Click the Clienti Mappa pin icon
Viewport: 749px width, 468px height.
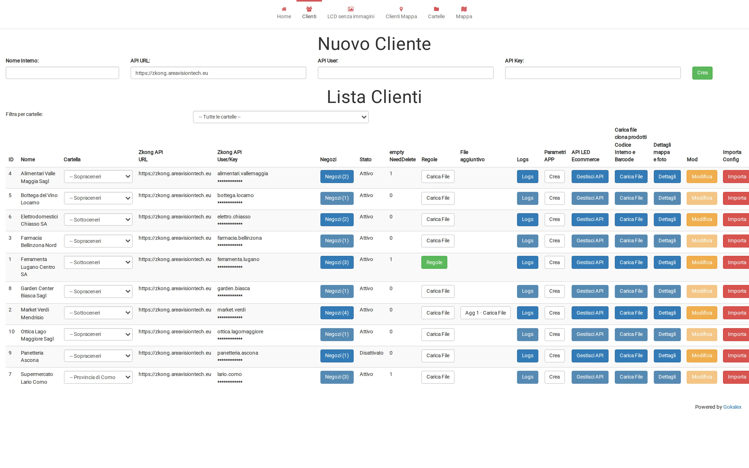pyautogui.click(x=401, y=9)
